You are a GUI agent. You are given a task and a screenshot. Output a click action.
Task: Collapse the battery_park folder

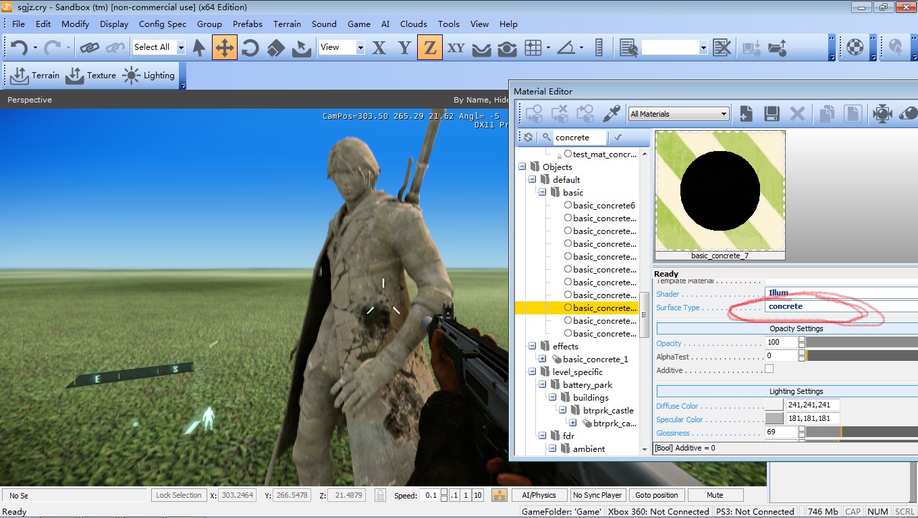[543, 385]
